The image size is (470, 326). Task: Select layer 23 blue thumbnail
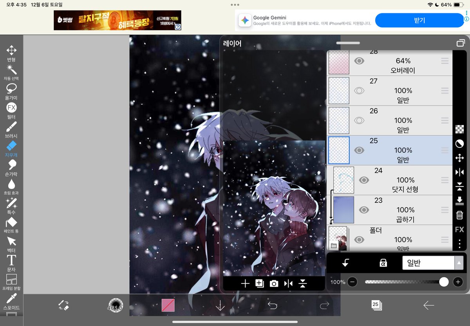[x=343, y=210]
